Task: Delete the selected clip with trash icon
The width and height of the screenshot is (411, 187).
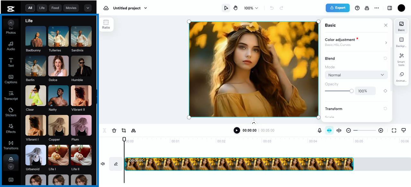Action: [x=114, y=130]
